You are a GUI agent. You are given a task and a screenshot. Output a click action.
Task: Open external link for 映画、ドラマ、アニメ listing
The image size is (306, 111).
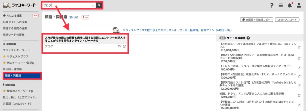[299, 95]
